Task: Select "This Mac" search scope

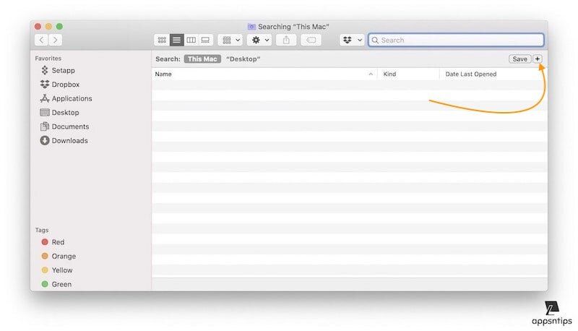Action: pyautogui.click(x=202, y=59)
